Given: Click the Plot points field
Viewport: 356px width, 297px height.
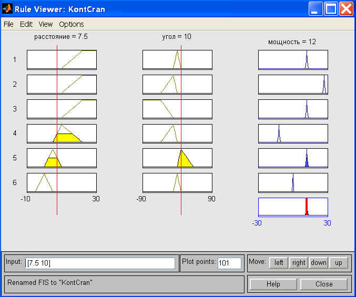Looking at the screenshot, I should (229, 263).
